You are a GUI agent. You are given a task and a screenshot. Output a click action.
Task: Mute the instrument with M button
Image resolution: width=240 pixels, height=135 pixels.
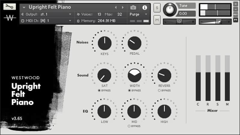pyautogui.click(x=157, y=20)
